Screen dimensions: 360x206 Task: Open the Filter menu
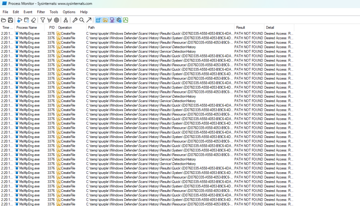point(41,12)
